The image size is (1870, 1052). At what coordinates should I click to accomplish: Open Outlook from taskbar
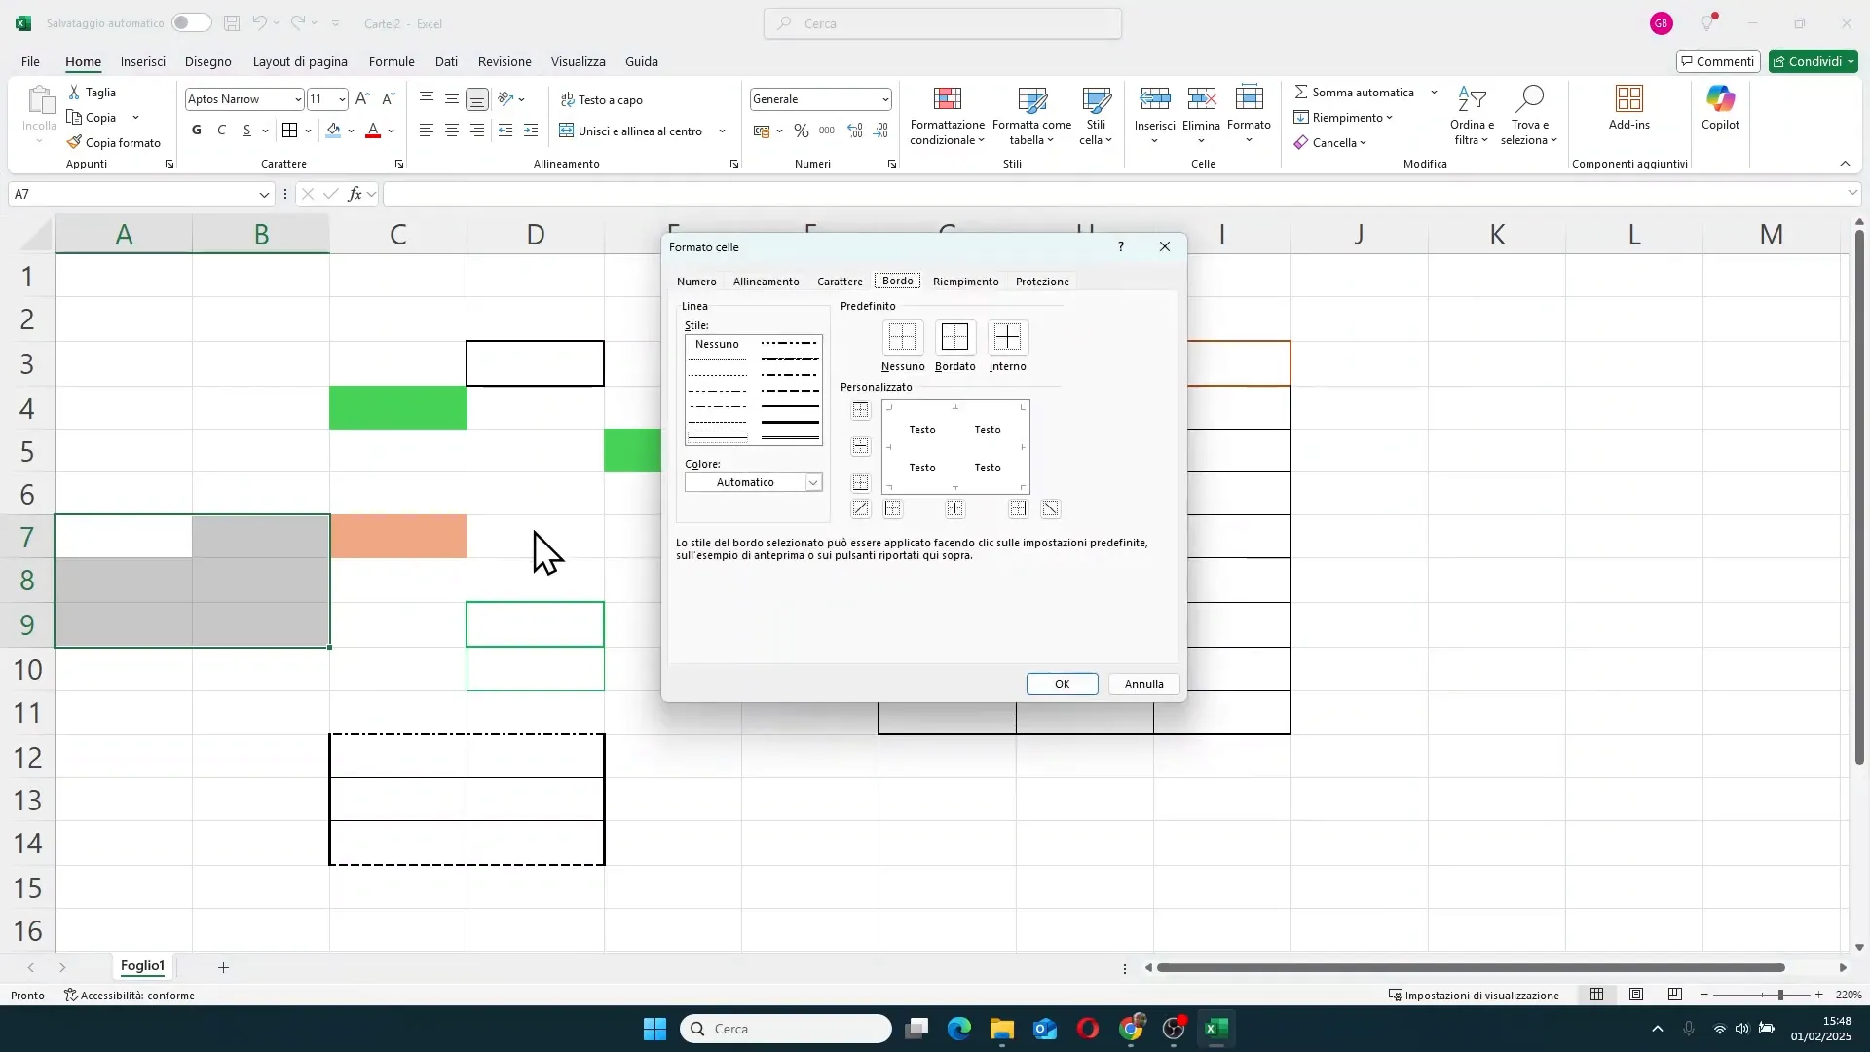coord(1045,1029)
